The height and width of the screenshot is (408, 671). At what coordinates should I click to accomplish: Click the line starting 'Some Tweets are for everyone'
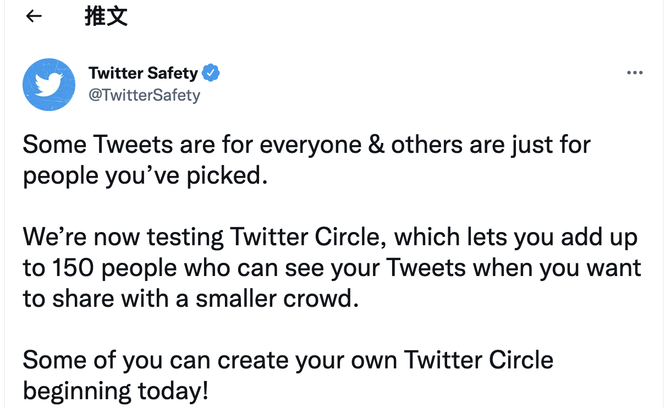click(x=307, y=145)
